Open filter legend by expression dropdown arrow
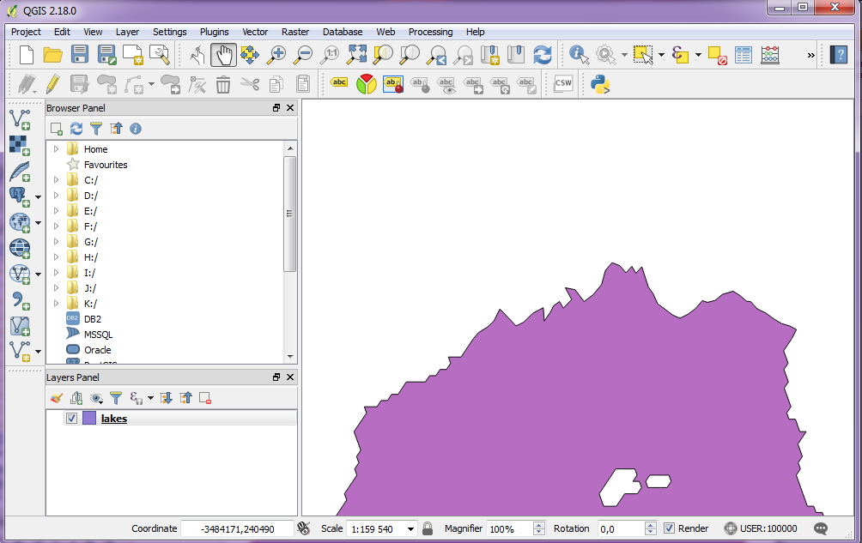The height and width of the screenshot is (543, 862). (x=150, y=398)
